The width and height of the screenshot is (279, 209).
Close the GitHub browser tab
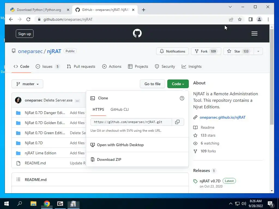[x=133, y=10]
